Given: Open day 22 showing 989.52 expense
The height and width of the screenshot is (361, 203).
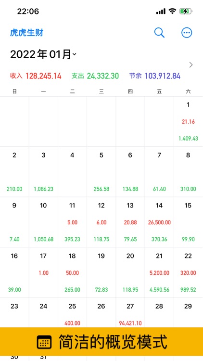Looking at the screenshot, I should click(x=188, y=272).
